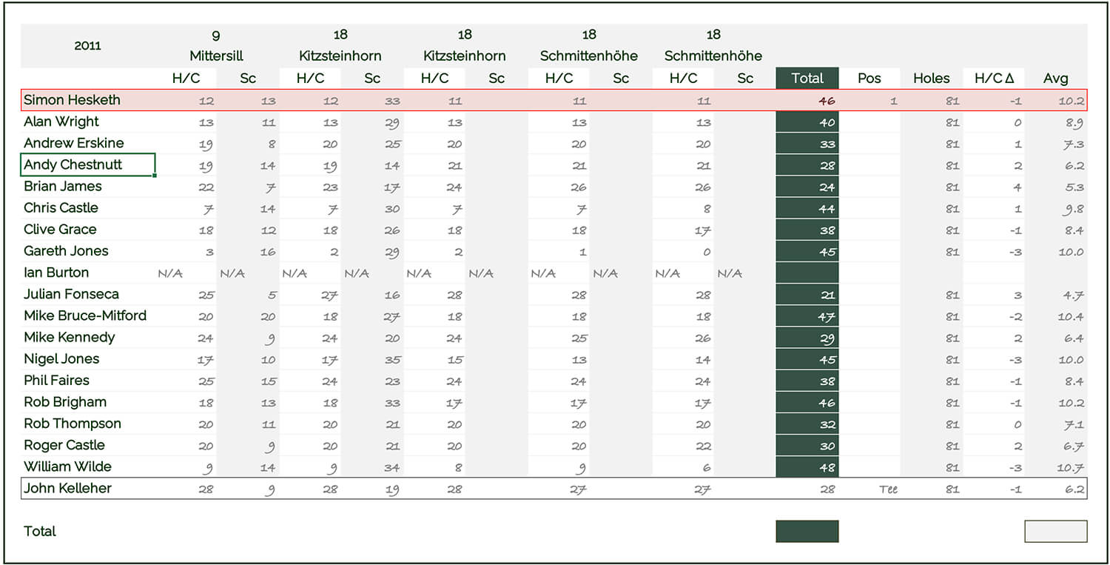Click Mike Bruce-Mitford's Total value 47
The height and width of the screenshot is (565, 1110).
tap(807, 316)
